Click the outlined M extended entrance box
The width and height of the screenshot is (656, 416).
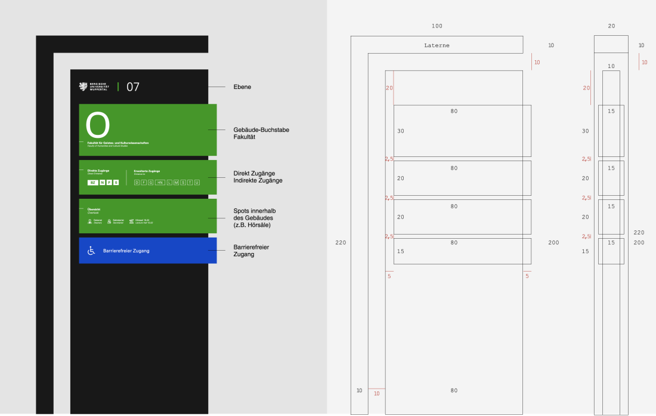(176, 182)
